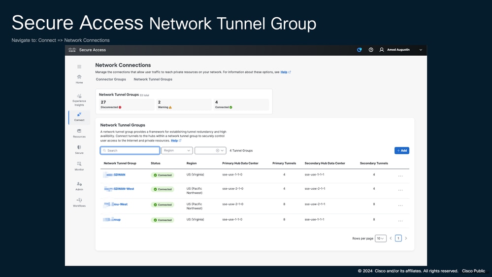This screenshot has height=277, width=492.
Task: Click Secondary Hub Data Center header
Action: 325,163
